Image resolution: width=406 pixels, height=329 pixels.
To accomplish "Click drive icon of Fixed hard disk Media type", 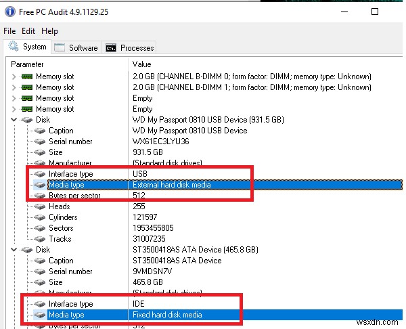I will [x=40, y=315].
